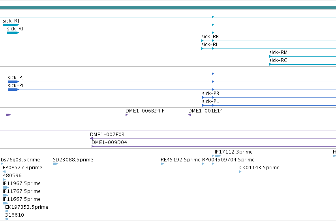Click the sick-RL transcript label
The image size is (336, 221).
coord(210,45)
